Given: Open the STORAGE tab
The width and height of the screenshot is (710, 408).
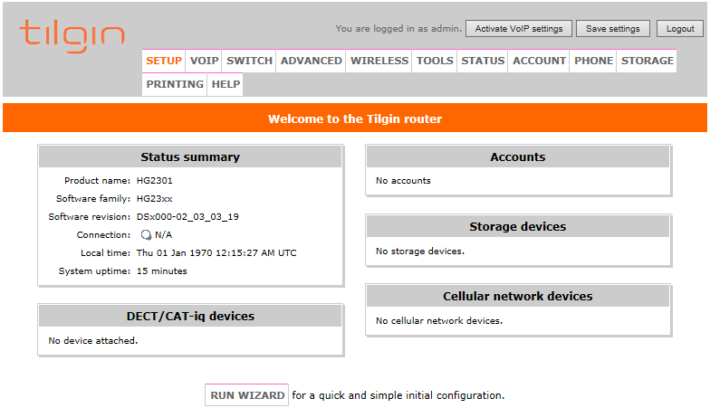Looking at the screenshot, I should click(647, 61).
